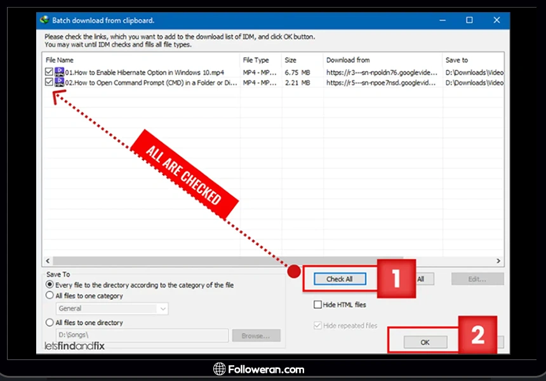Sort list by Size column header

(x=301, y=60)
